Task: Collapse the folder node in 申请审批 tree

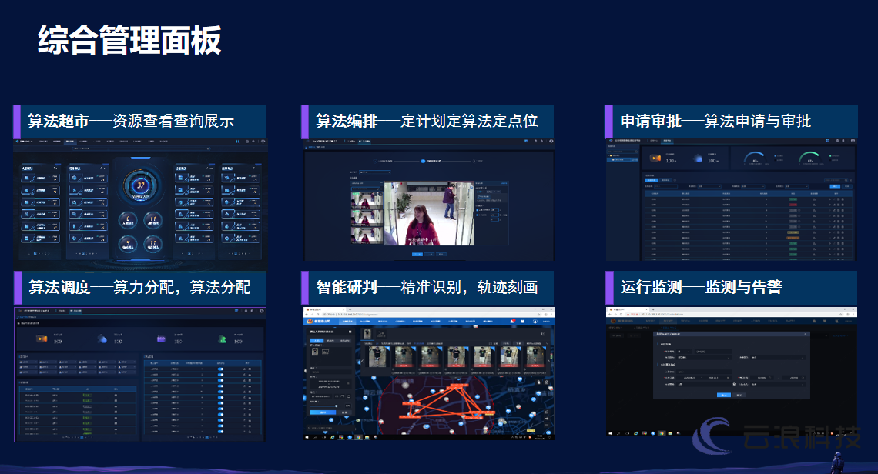Action: click(x=608, y=155)
